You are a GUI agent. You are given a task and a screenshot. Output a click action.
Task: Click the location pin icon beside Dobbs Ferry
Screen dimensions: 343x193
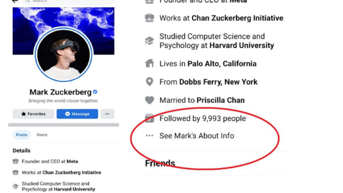(x=149, y=82)
